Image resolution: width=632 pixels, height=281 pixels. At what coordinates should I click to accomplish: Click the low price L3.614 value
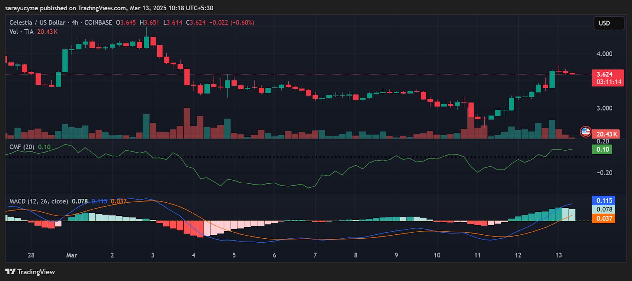pyautogui.click(x=173, y=23)
